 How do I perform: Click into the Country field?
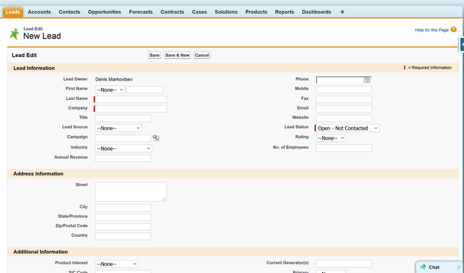point(123,236)
